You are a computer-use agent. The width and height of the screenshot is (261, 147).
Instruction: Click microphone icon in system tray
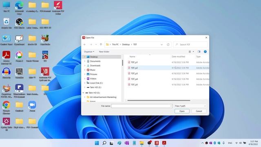click(224, 143)
